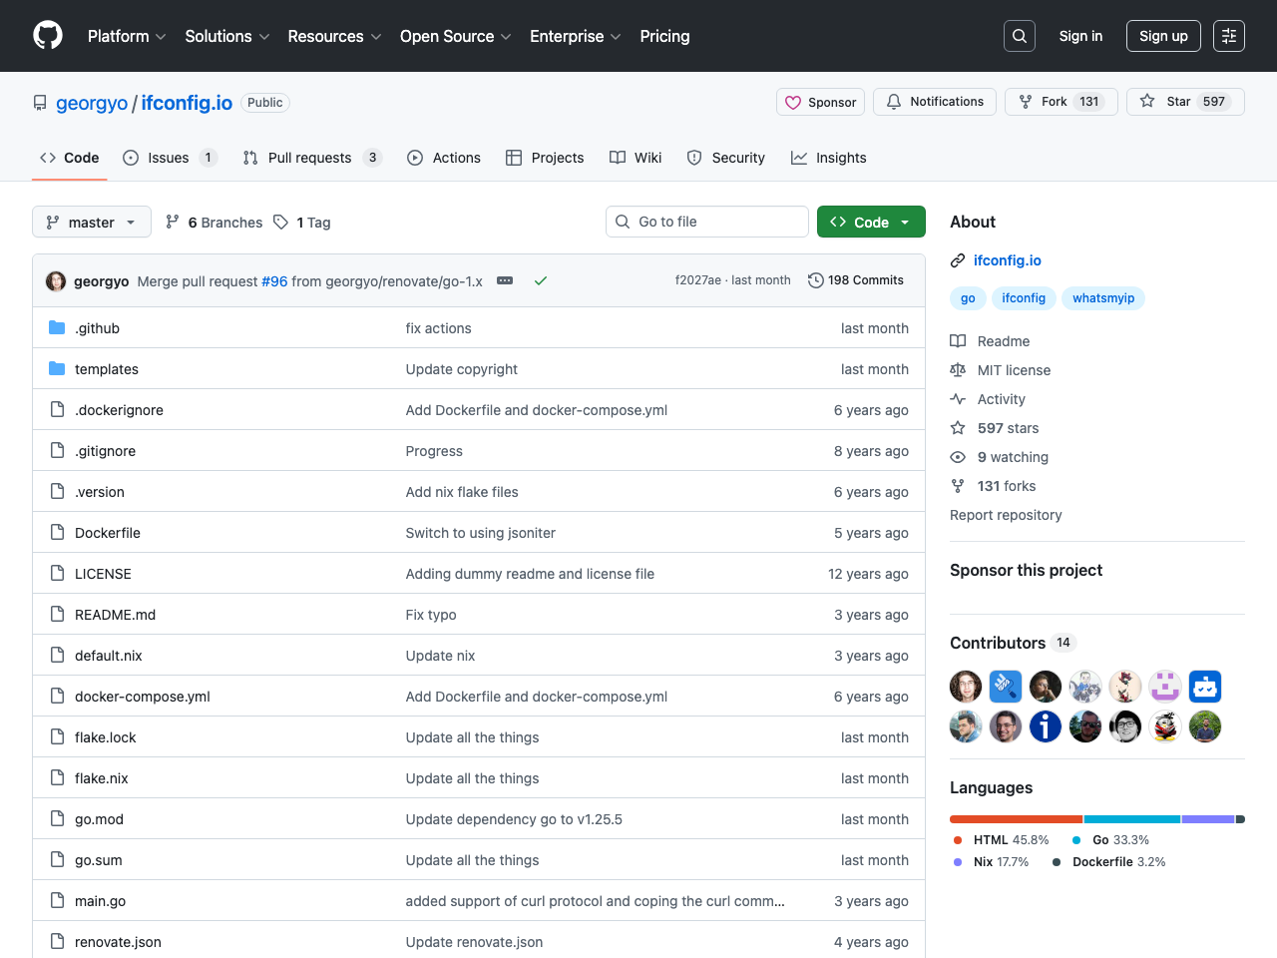Open the master branch dropdown
This screenshot has height=958, width=1277.
coord(91,222)
